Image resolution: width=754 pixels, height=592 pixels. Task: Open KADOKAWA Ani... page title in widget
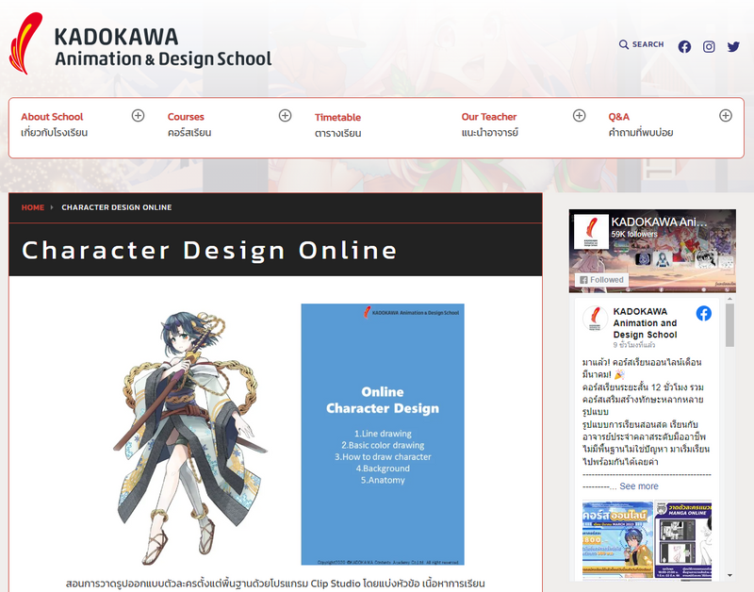(x=659, y=222)
